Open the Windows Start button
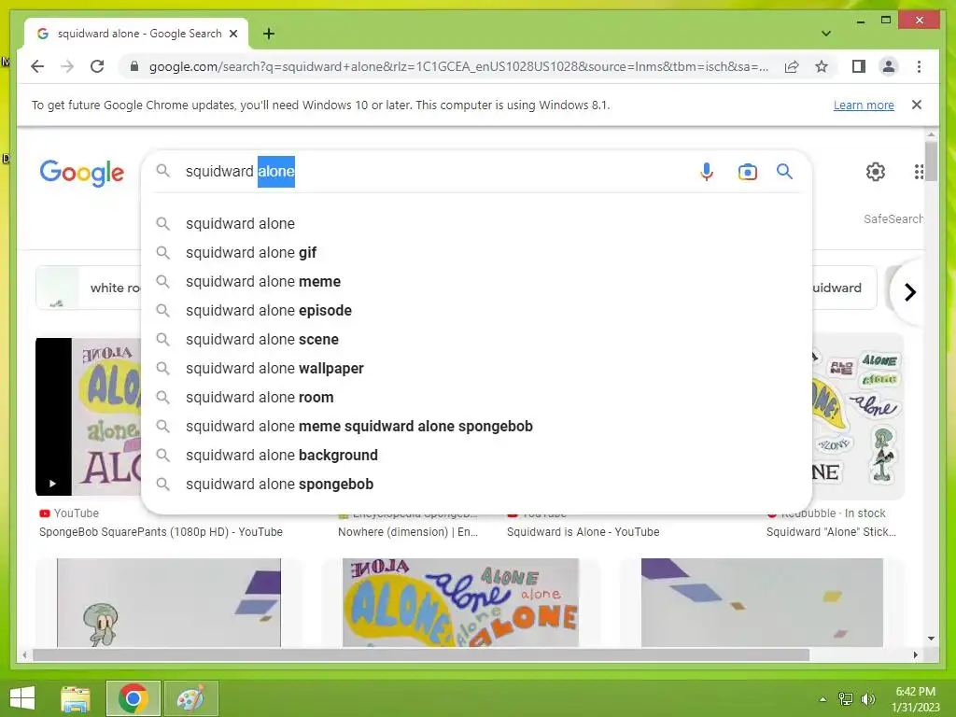This screenshot has width=956, height=717. (x=22, y=698)
